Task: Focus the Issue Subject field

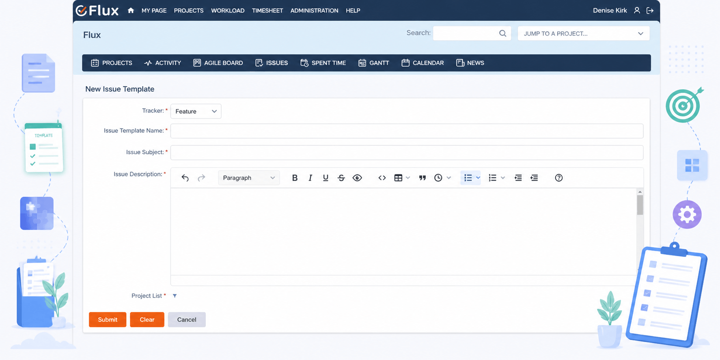Action: (x=407, y=153)
